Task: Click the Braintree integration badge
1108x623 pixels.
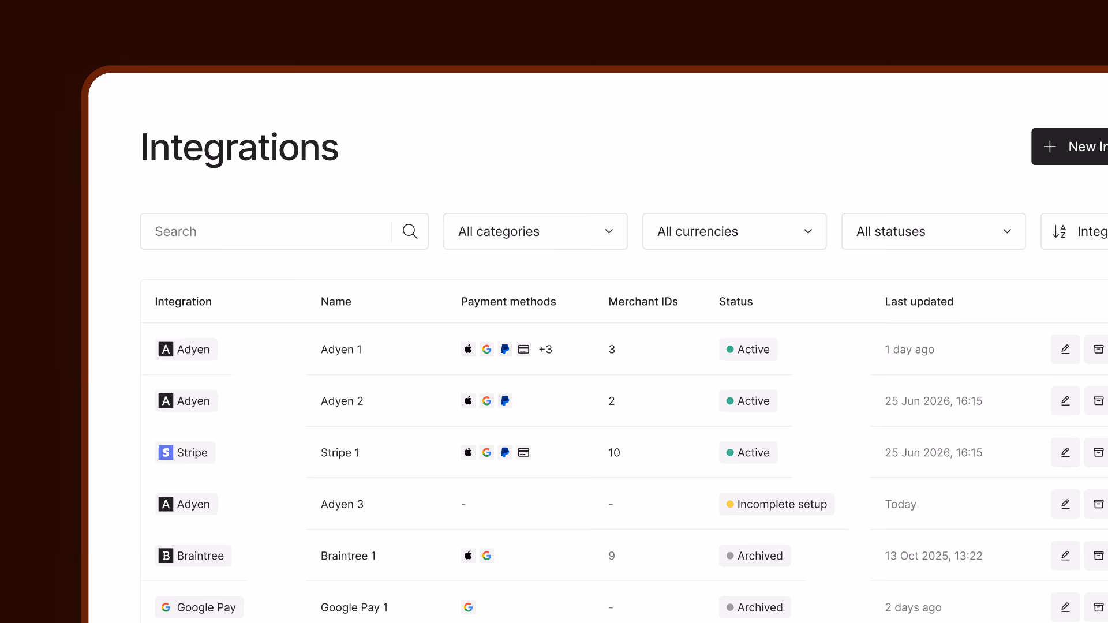Action: (193, 556)
